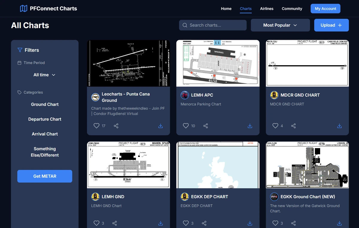Image resolution: width=359 pixels, height=228 pixels.
Task: Click the PFConnect Charts map logo
Action: click(23, 8)
